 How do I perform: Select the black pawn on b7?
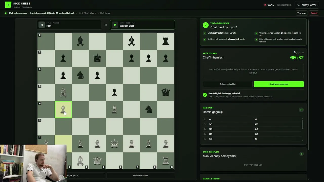point(63,58)
